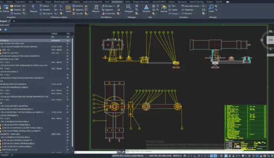
Task: Click the Distinta icon in Anagrafica panel
Action: pos(6,8)
